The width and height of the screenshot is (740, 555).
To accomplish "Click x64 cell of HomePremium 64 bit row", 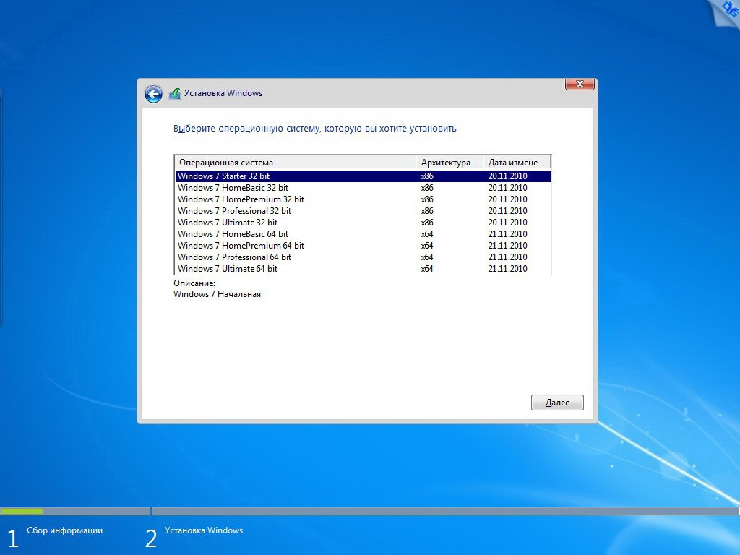I will click(x=427, y=246).
